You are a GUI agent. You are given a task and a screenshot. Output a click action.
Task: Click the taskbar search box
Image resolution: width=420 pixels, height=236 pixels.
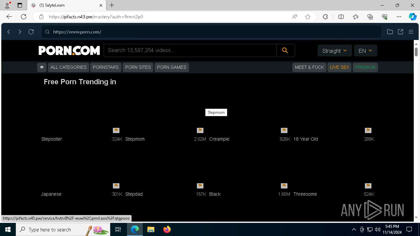tap(63, 229)
